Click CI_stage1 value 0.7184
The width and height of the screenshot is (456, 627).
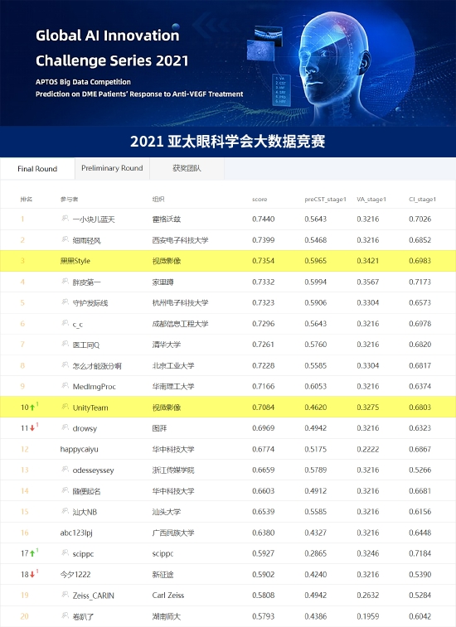pos(420,553)
